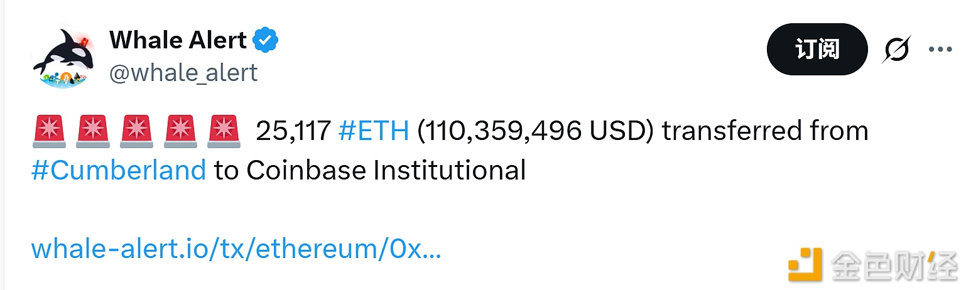Open the whale-alert.io transaction link
This screenshot has height=290, width=966.
coord(236,249)
